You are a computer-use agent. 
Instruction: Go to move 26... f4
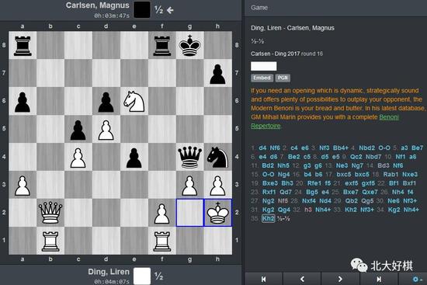pyautogui.click(x=410, y=192)
